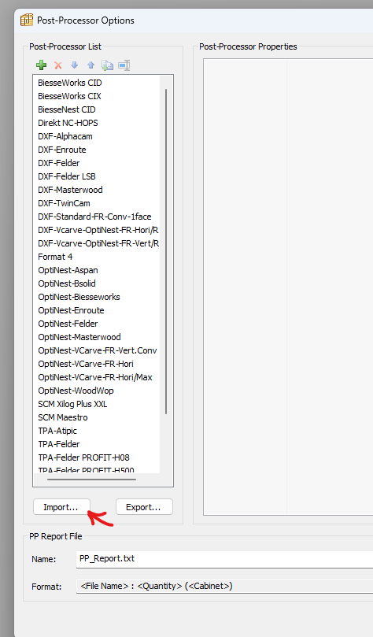Click the Post-Processor Options title bar icon
The height and width of the screenshot is (637, 373).
27,20
